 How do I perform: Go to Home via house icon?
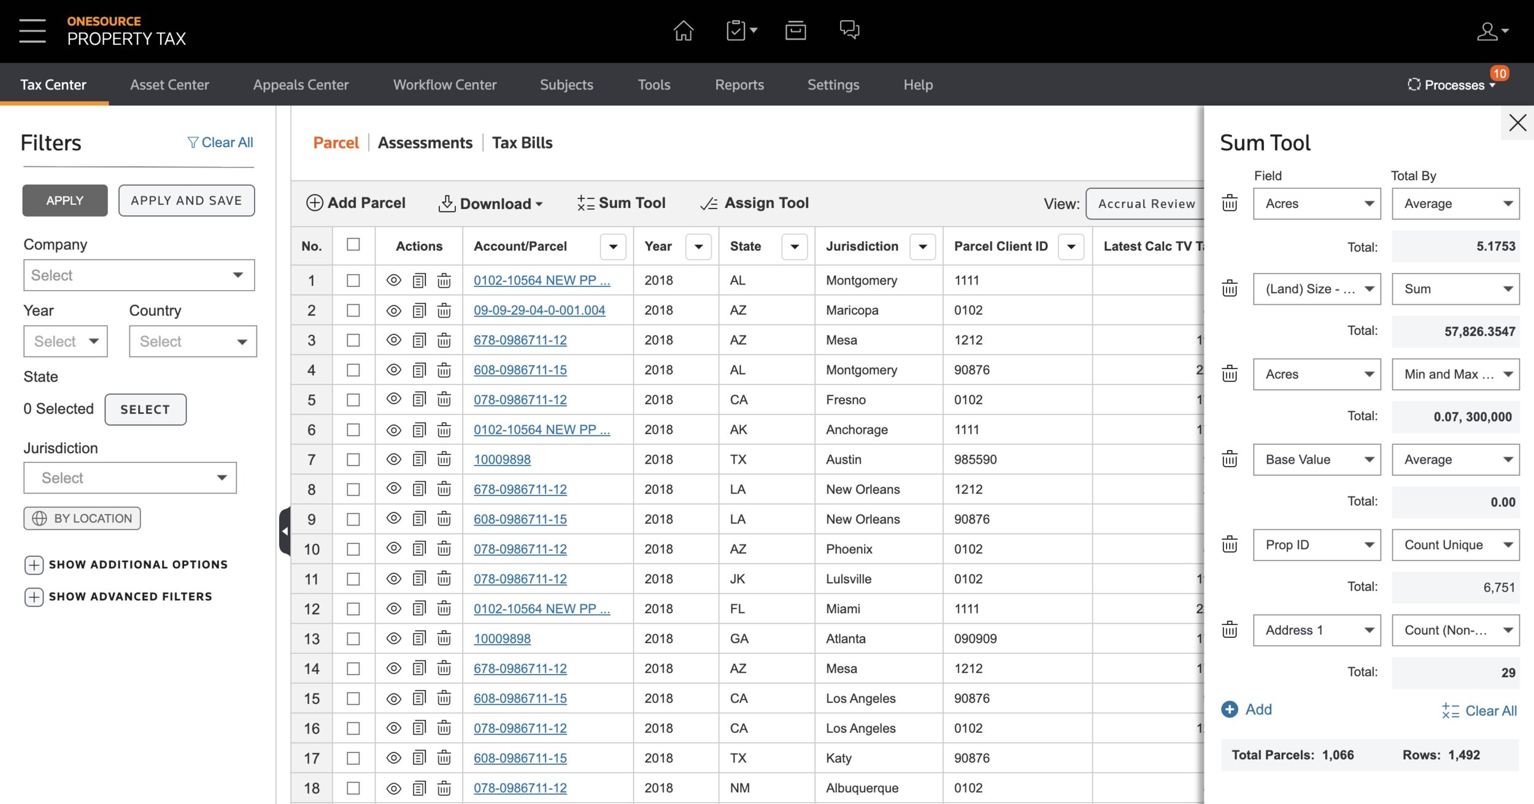(683, 30)
